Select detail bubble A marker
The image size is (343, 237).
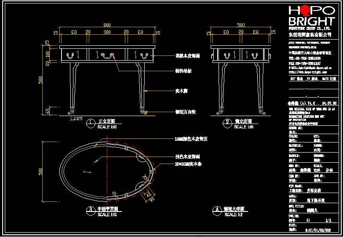(217, 210)
